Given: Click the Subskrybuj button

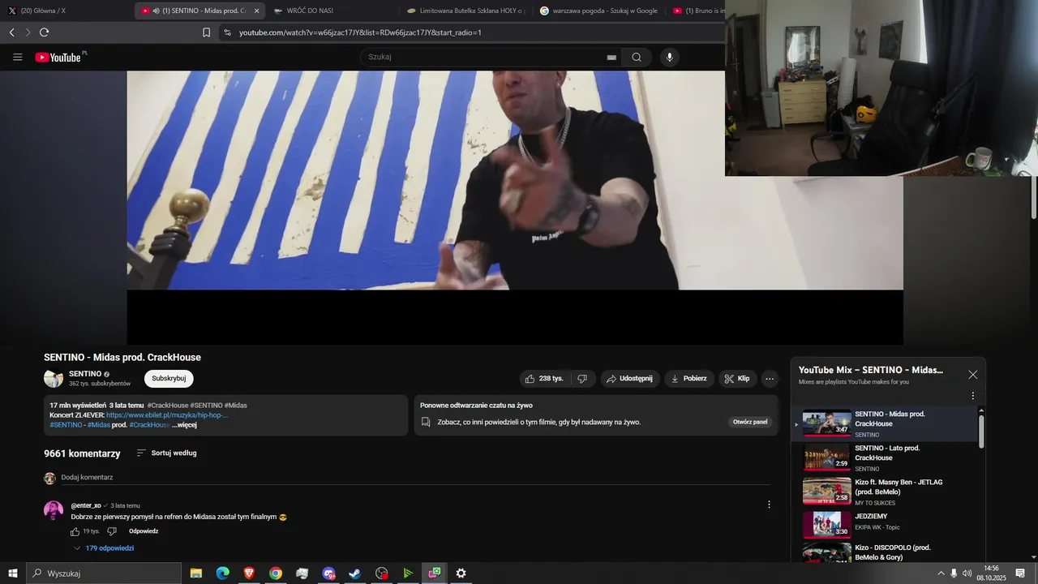Looking at the screenshot, I should click(x=169, y=379).
